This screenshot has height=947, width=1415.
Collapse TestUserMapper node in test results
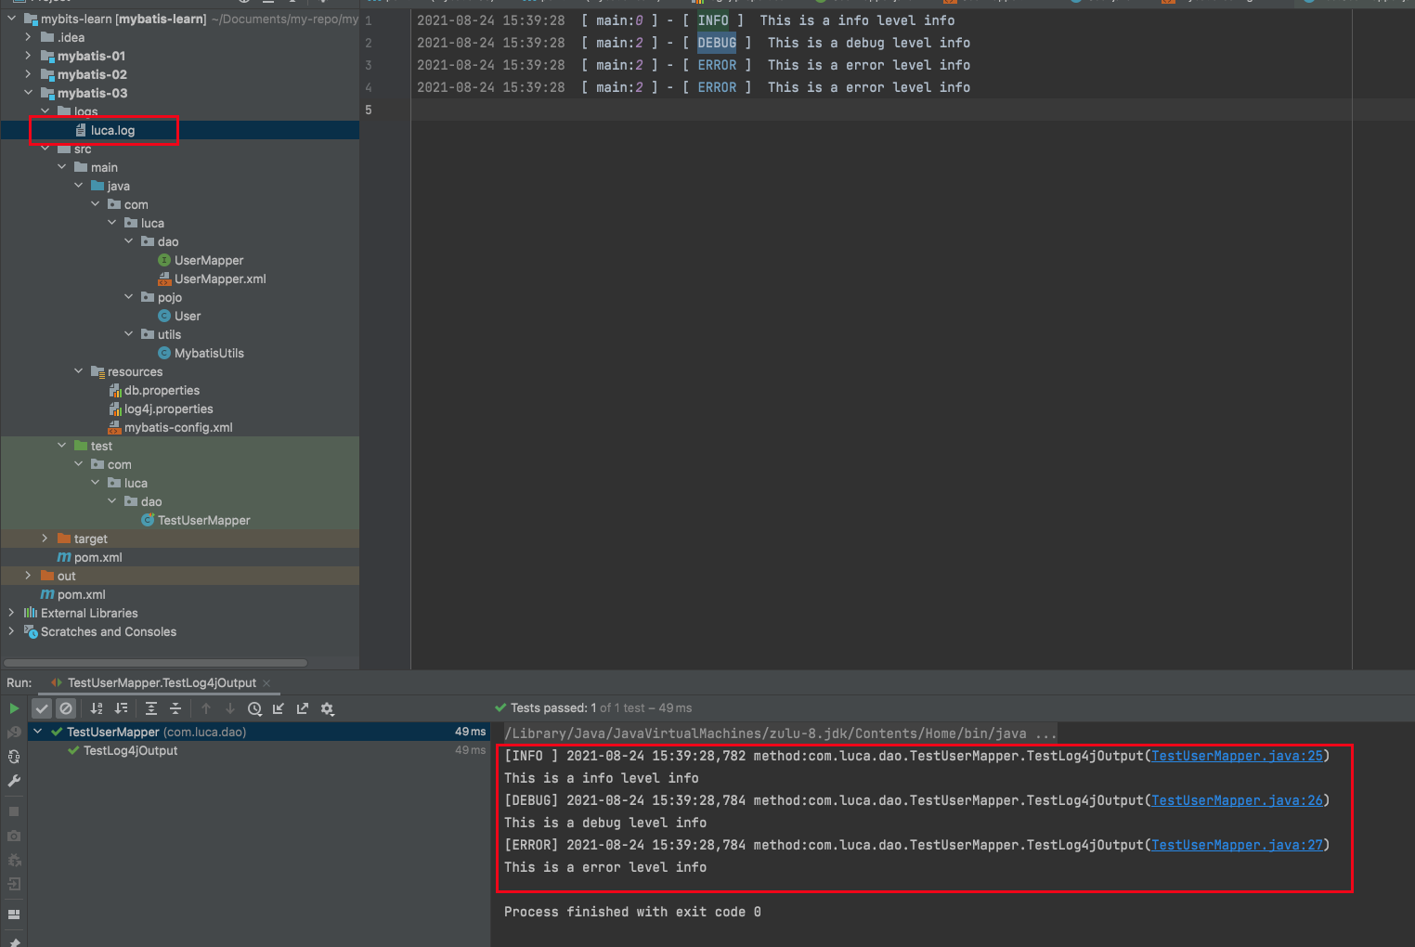38,732
